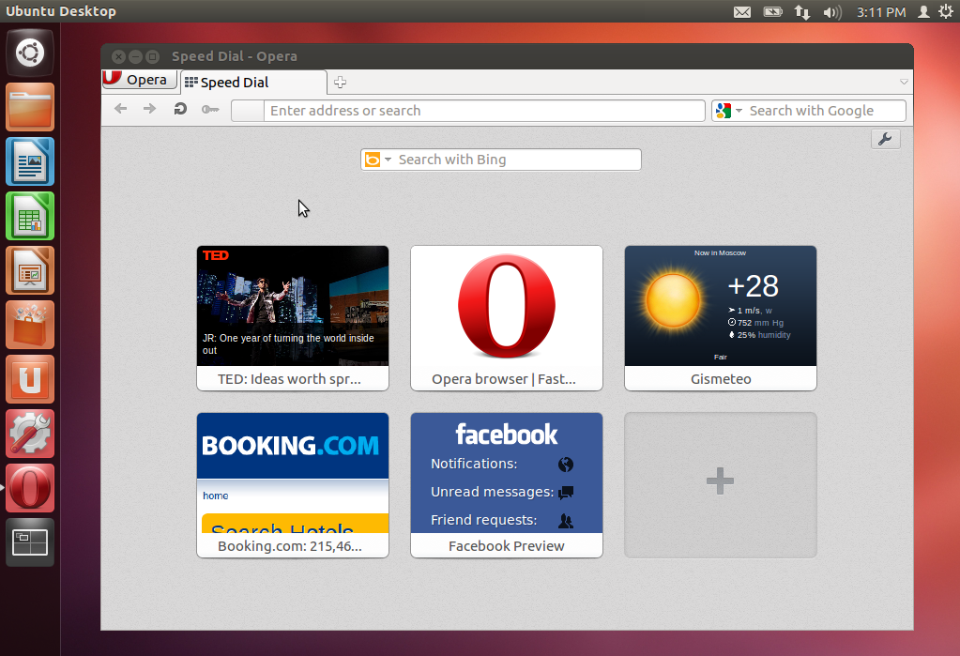
Task: Click the back navigation arrow
Action: coord(120,109)
